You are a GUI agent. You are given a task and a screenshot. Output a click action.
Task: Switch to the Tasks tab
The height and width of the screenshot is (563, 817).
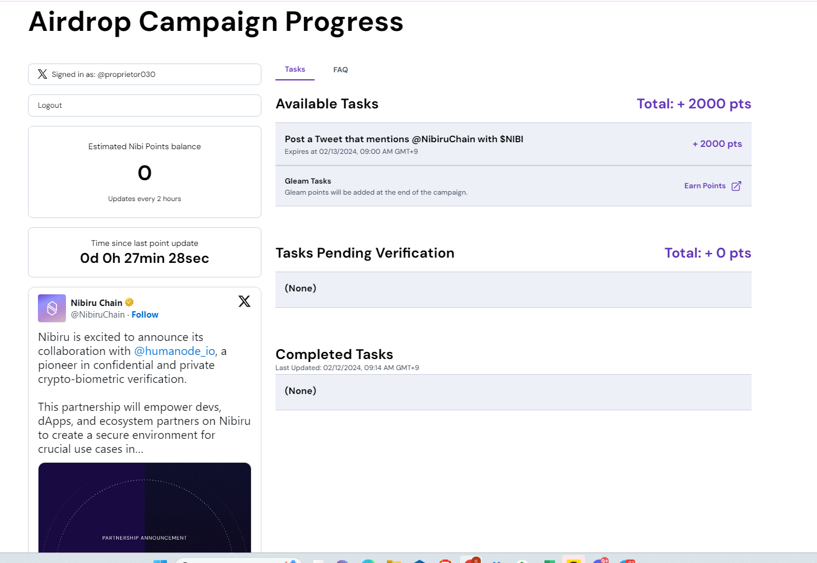(x=295, y=69)
